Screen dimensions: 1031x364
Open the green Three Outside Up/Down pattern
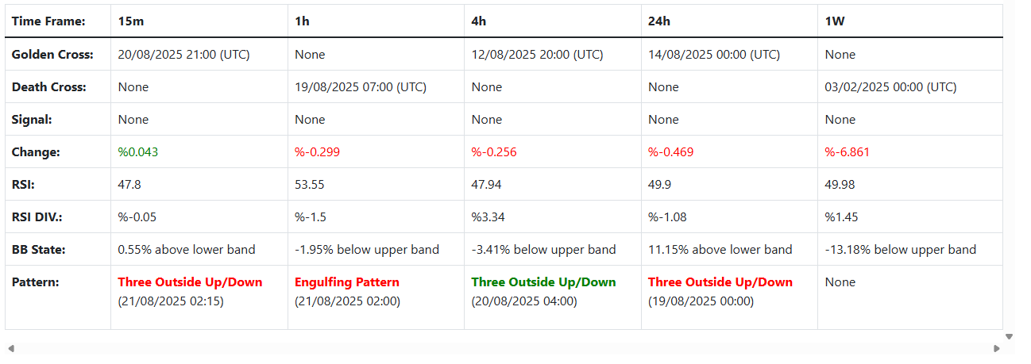pos(543,282)
